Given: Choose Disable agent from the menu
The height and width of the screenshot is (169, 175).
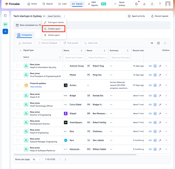Looking at the screenshot, I should pyautogui.click(x=54, y=29).
